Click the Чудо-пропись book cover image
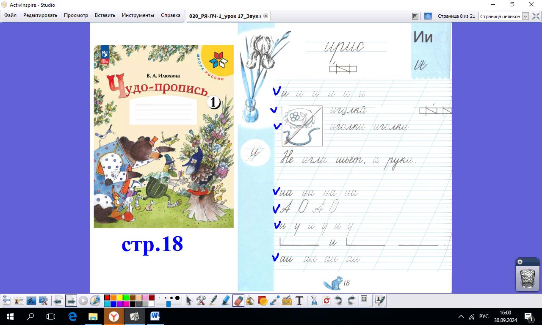This screenshot has width=542, height=325. (x=163, y=136)
